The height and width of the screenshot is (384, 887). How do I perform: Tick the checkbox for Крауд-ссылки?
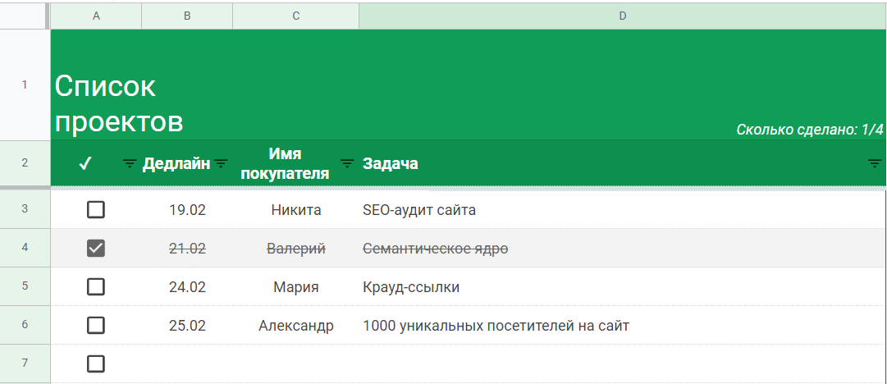tap(96, 287)
